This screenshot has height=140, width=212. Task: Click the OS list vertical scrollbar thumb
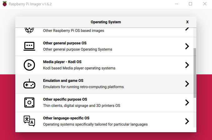(x=195, y=73)
